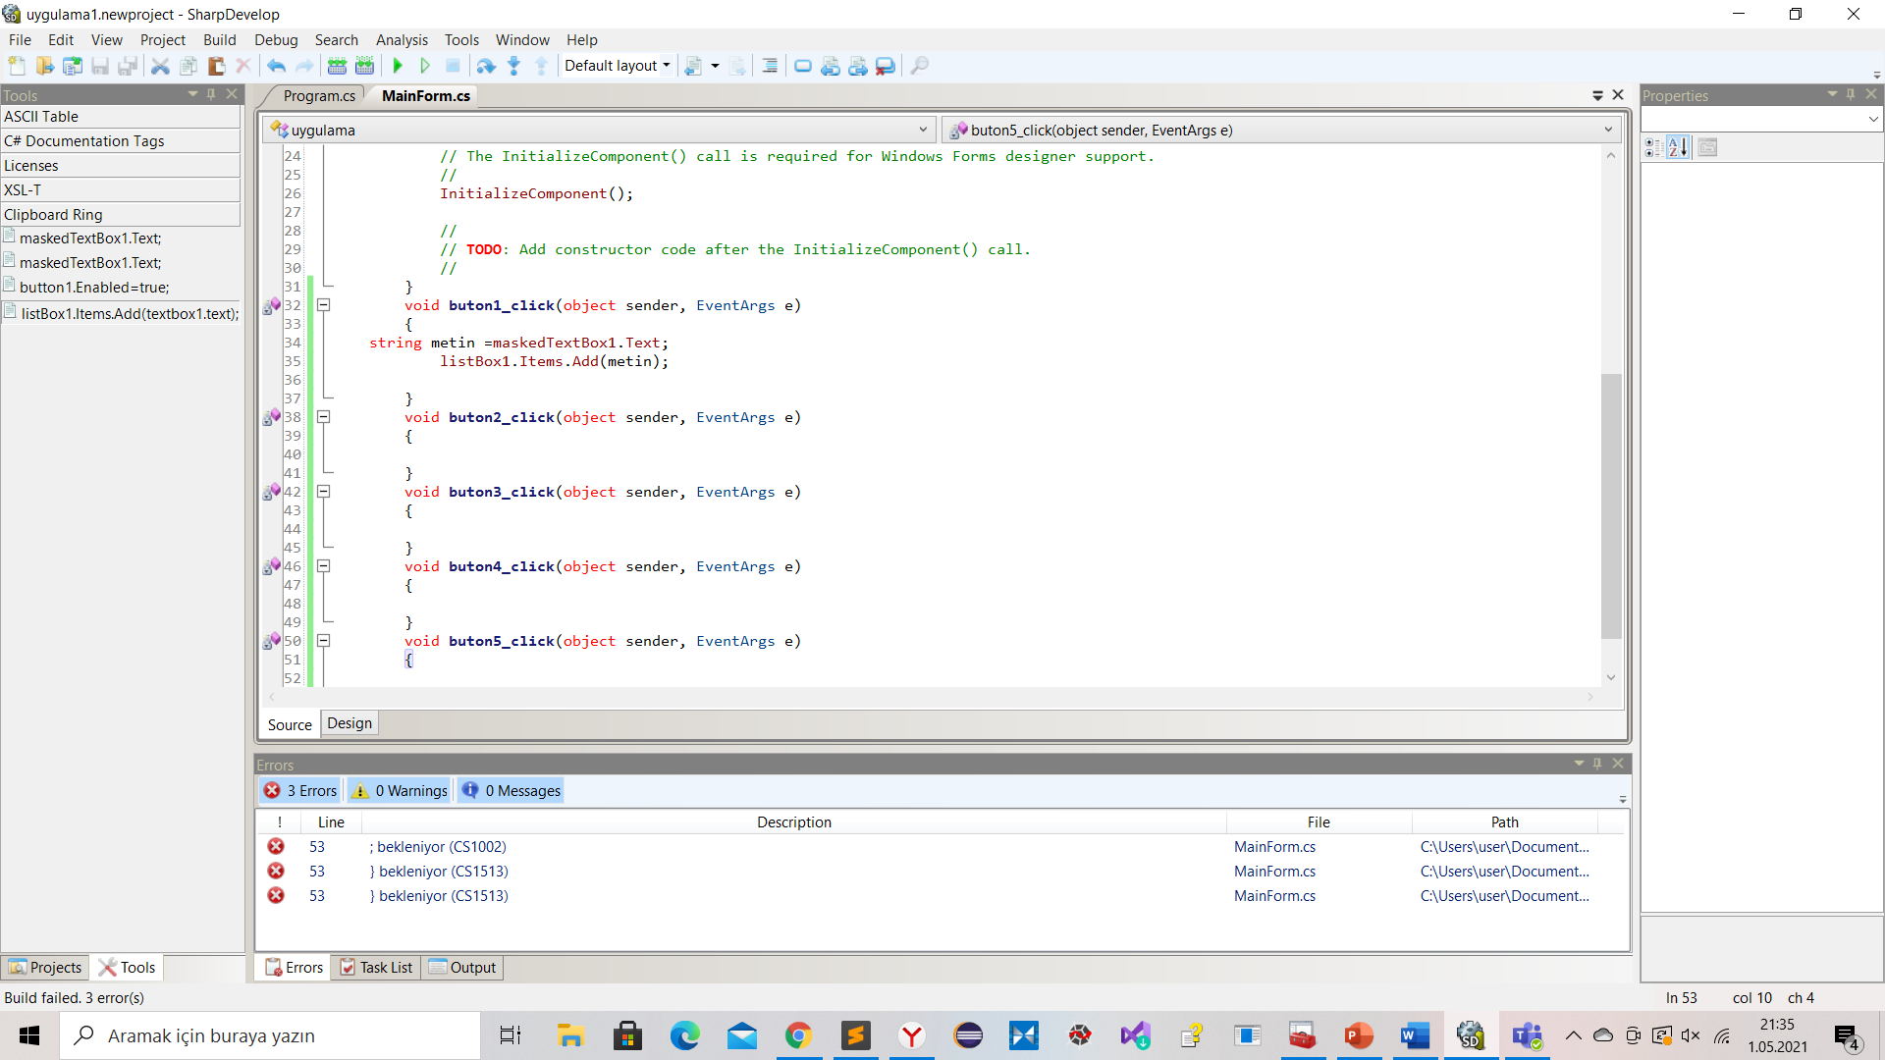The width and height of the screenshot is (1885, 1060).
Task: Toggle the 0 Warnings filter button
Action: point(401,791)
